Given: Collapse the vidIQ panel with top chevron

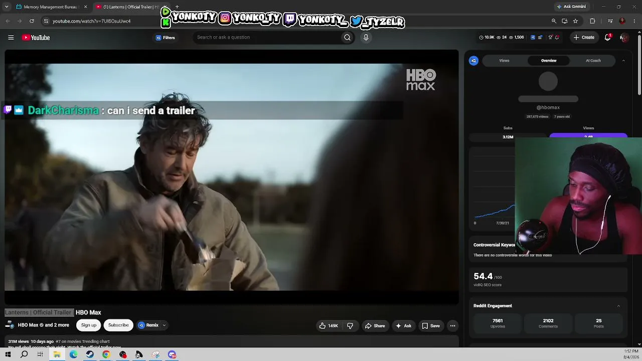Looking at the screenshot, I should (x=623, y=61).
